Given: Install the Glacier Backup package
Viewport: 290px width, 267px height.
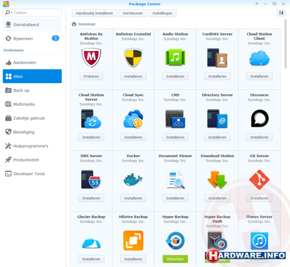Looking at the screenshot, I should [x=91, y=259].
